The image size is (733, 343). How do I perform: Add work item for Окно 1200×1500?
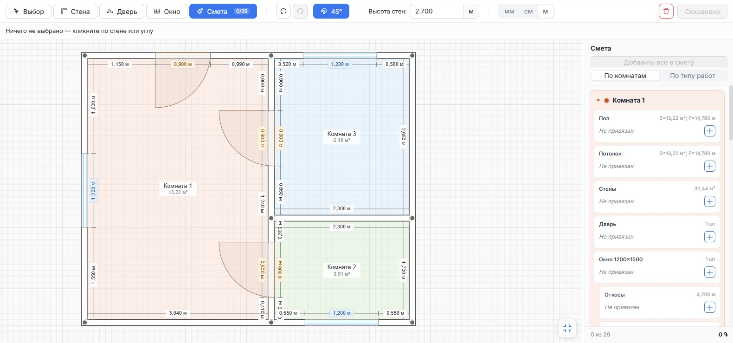[x=710, y=272]
